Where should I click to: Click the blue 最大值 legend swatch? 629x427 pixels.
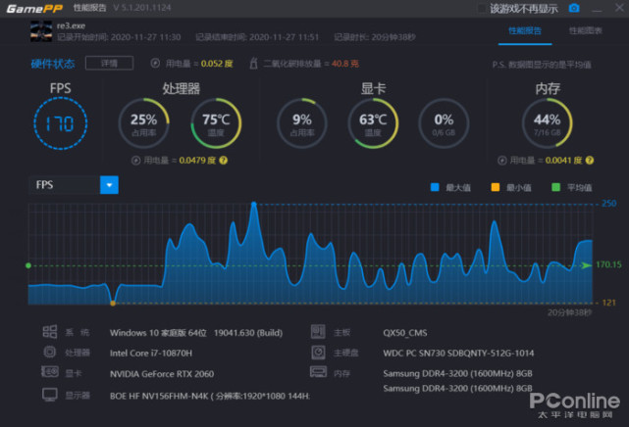click(435, 187)
